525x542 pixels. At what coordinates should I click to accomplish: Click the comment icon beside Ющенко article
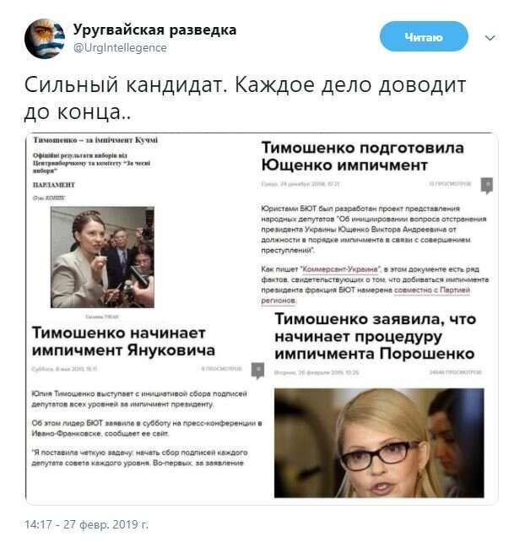(487, 185)
